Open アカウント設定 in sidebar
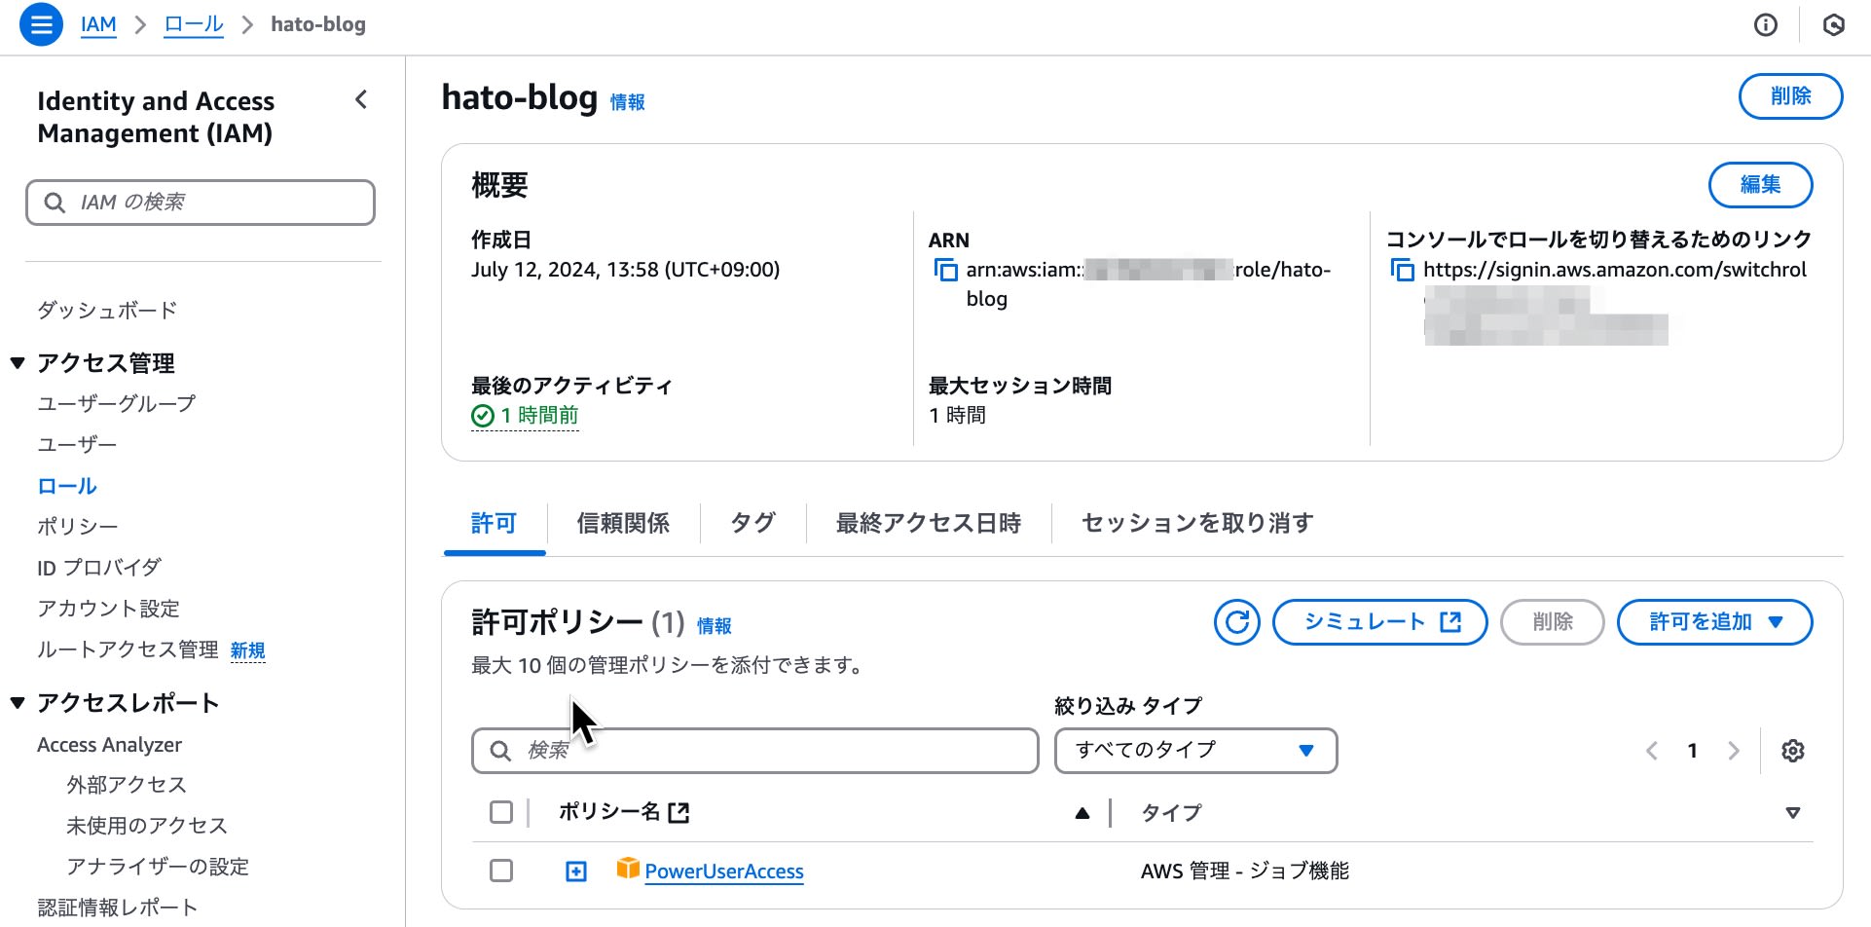The height and width of the screenshot is (927, 1871). (x=108, y=609)
